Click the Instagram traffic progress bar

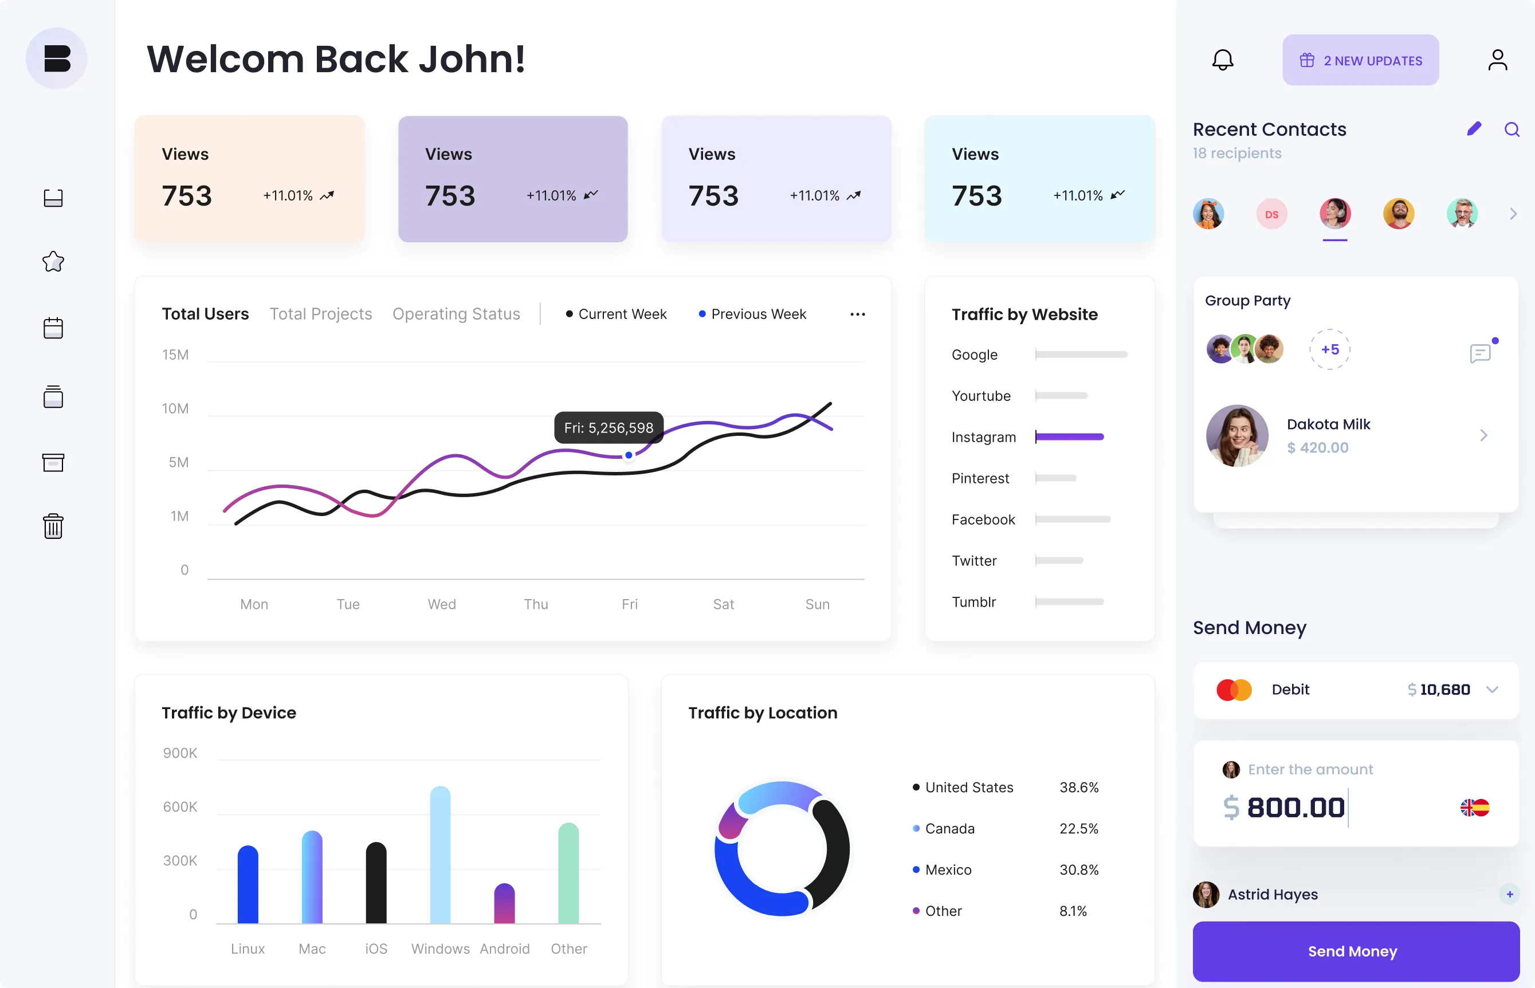(x=1070, y=437)
